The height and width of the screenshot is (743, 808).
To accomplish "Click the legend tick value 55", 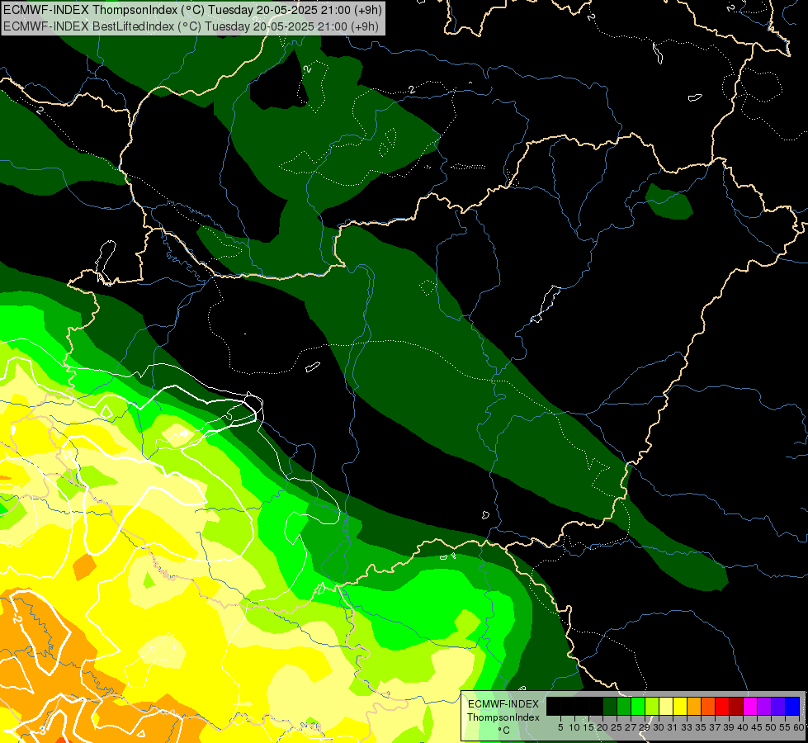I will (x=786, y=727).
